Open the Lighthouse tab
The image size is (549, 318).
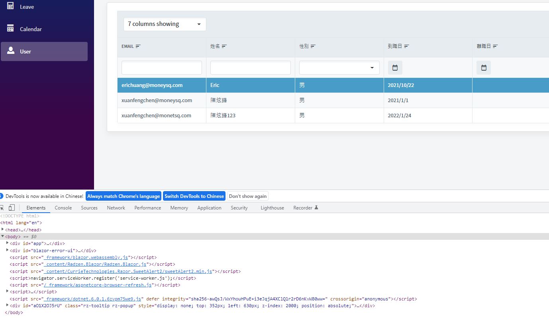(273, 208)
